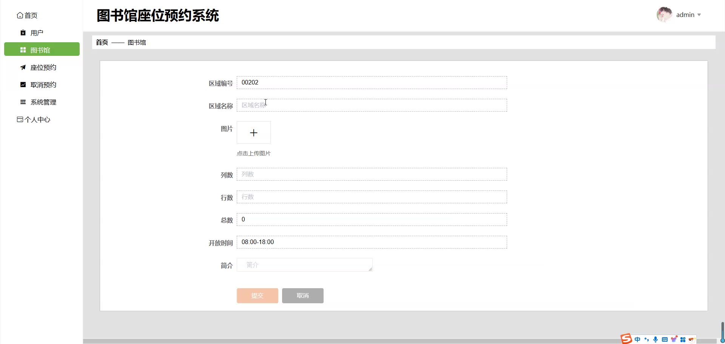725x344 pixels.
Task: Click the plus icon to upload an image
Action: click(x=254, y=132)
